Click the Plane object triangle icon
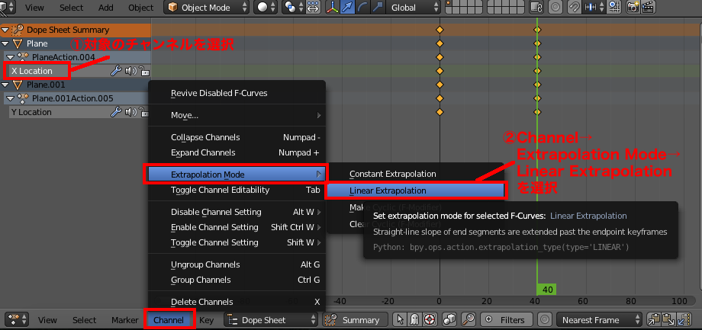 click(18, 43)
